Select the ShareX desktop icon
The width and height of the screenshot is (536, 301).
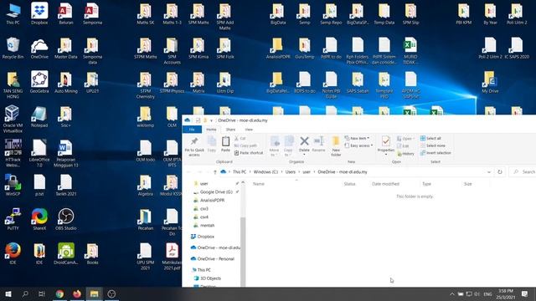39,219
